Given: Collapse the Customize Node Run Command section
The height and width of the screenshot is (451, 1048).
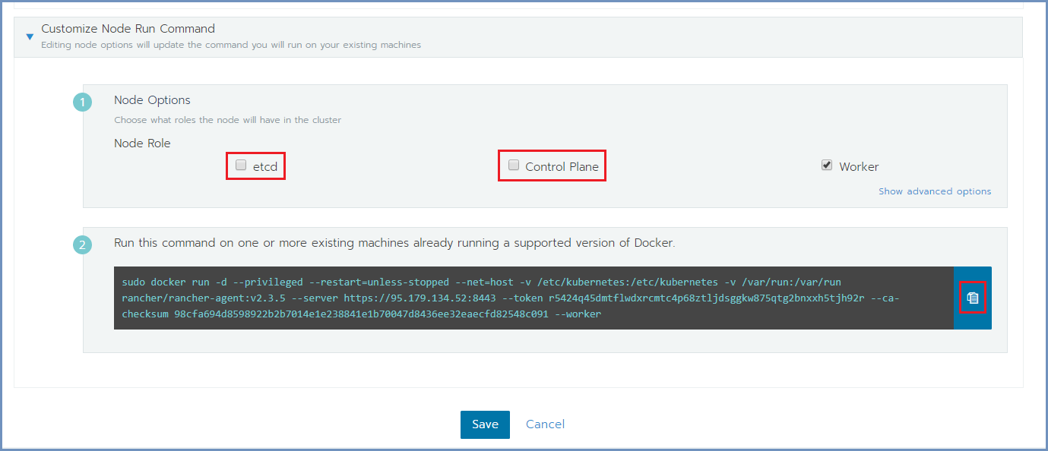Looking at the screenshot, I should coord(30,36).
